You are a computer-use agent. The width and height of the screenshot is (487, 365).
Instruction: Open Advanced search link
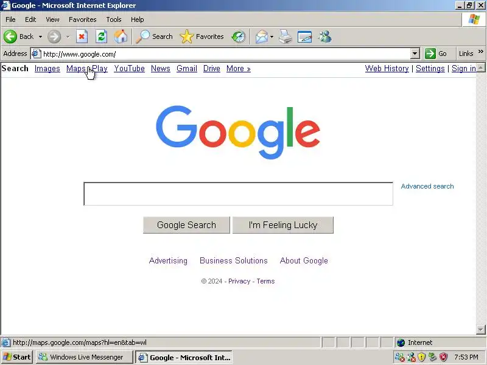pyautogui.click(x=427, y=186)
